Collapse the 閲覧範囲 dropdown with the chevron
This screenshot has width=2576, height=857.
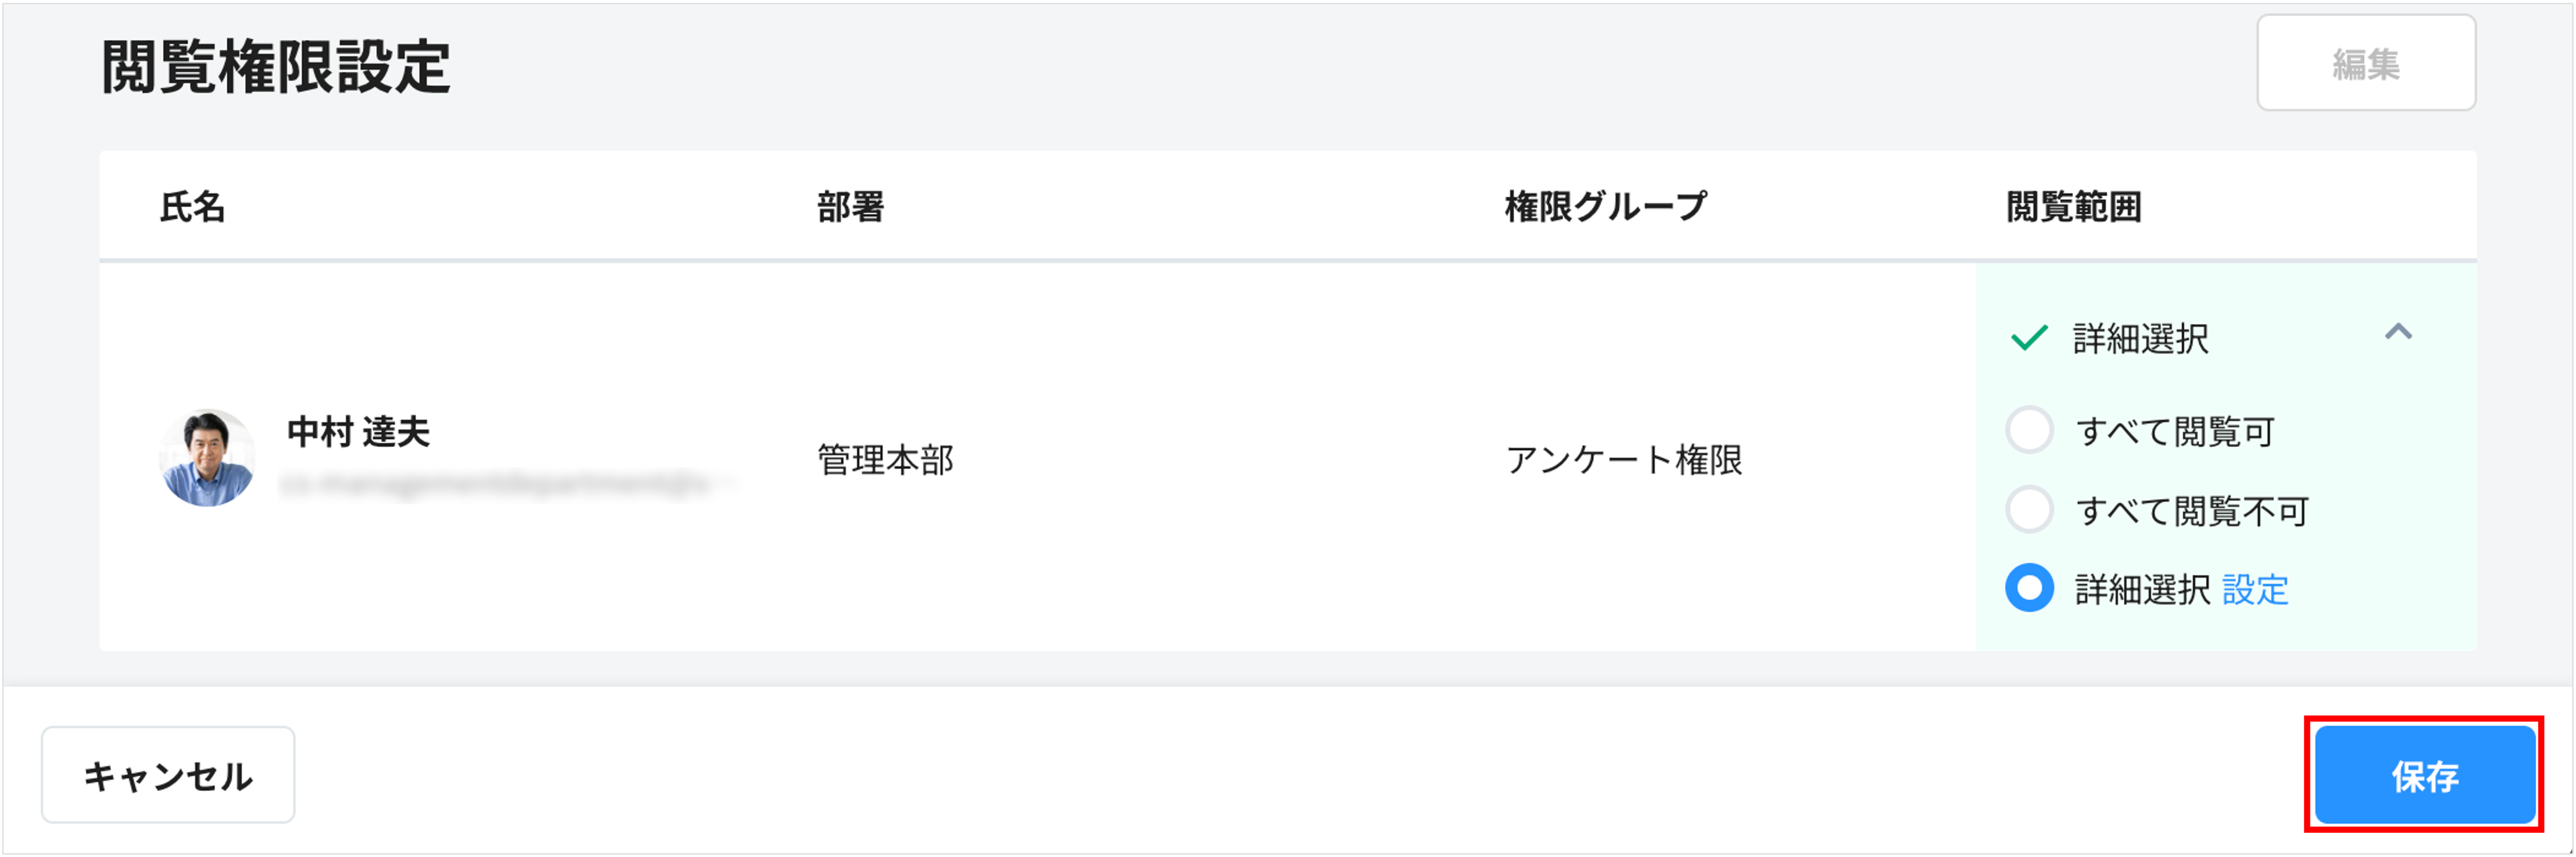(2398, 332)
